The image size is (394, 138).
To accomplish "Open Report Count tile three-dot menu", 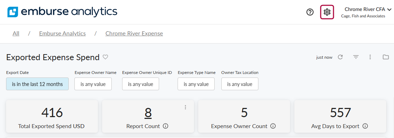I will (185, 107).
